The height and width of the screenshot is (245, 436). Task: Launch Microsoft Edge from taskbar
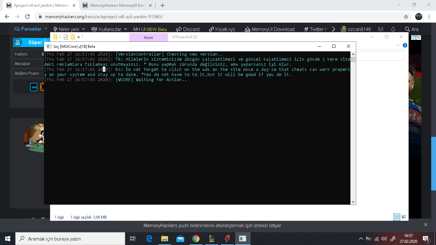coord(149,239)
